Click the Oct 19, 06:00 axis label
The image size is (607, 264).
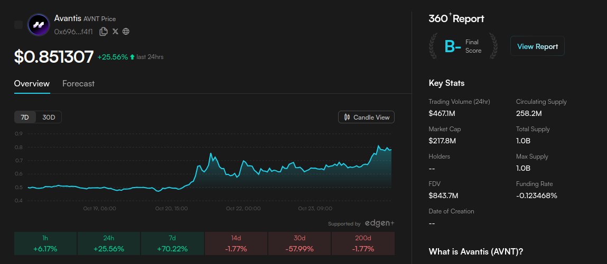[99, 209]
